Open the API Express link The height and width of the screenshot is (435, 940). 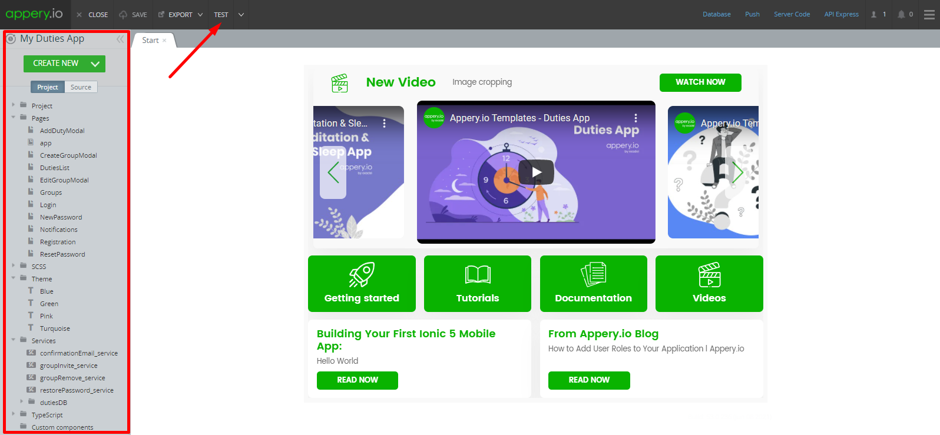pos(841,14)
